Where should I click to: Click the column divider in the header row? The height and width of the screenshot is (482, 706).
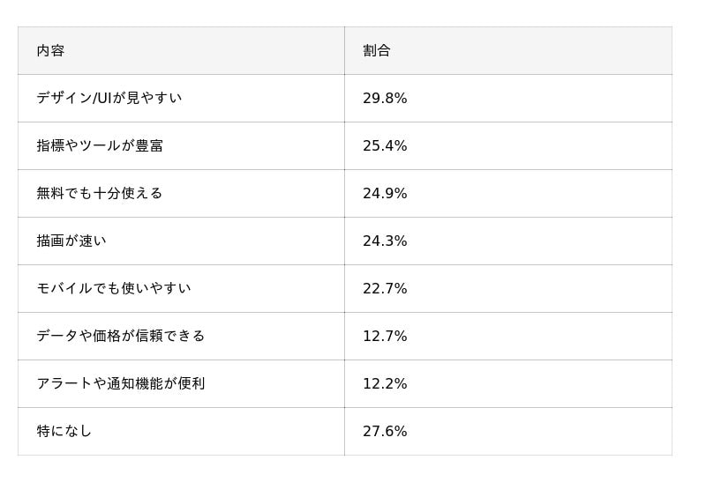point(344,51)
